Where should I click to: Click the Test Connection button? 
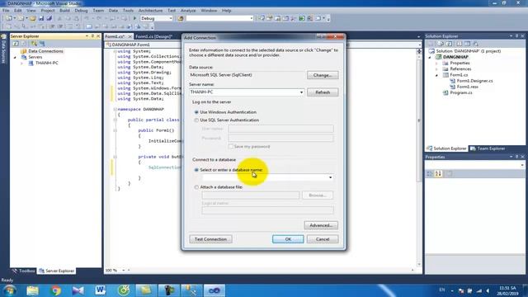tap(210, 239)
